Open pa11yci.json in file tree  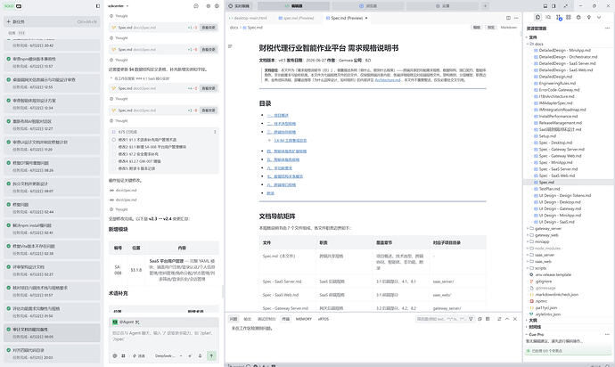(545, 308)
